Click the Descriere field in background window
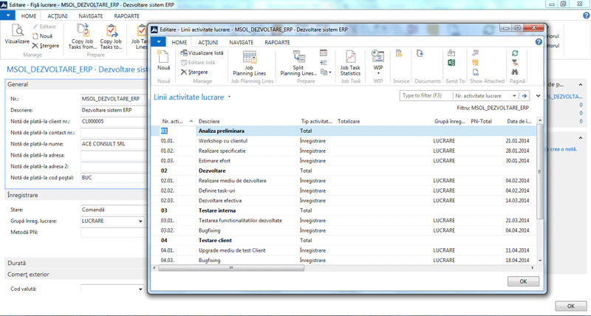 114,110
